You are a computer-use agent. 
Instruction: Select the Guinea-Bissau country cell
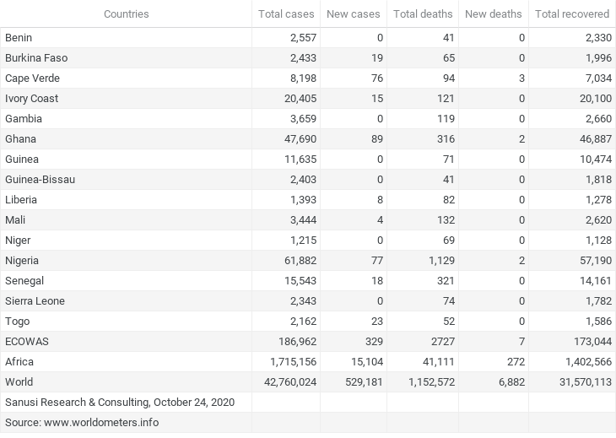click(40, 180)
